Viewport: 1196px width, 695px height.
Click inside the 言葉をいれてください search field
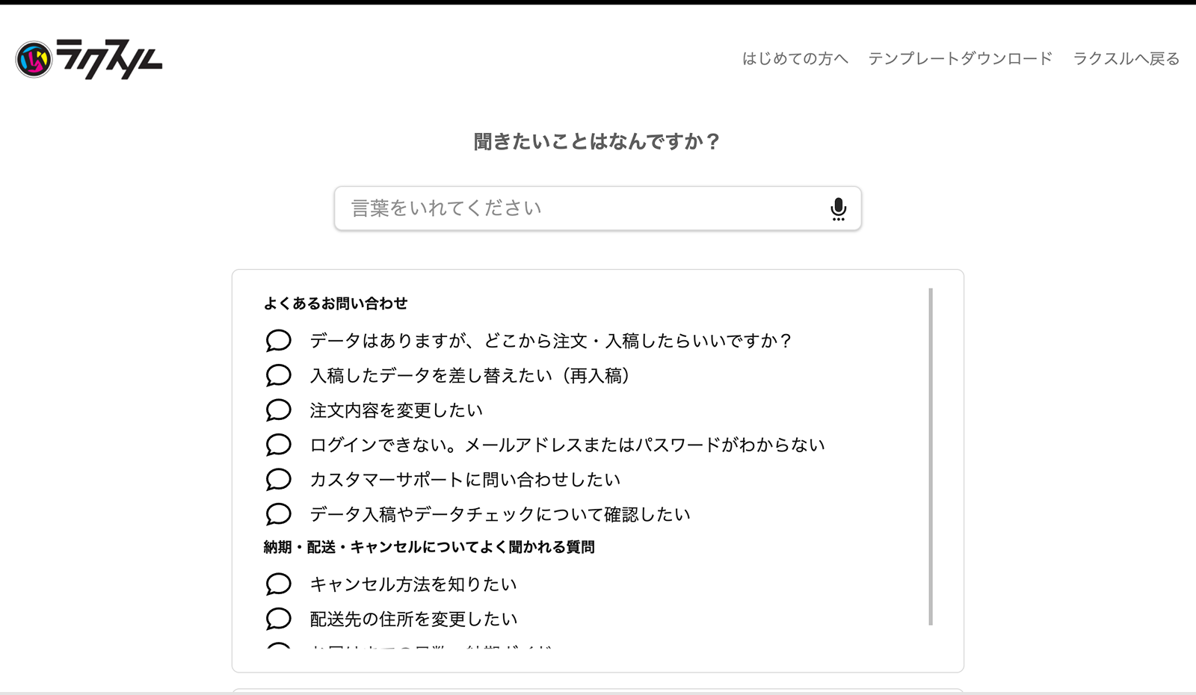coord(561,209)
